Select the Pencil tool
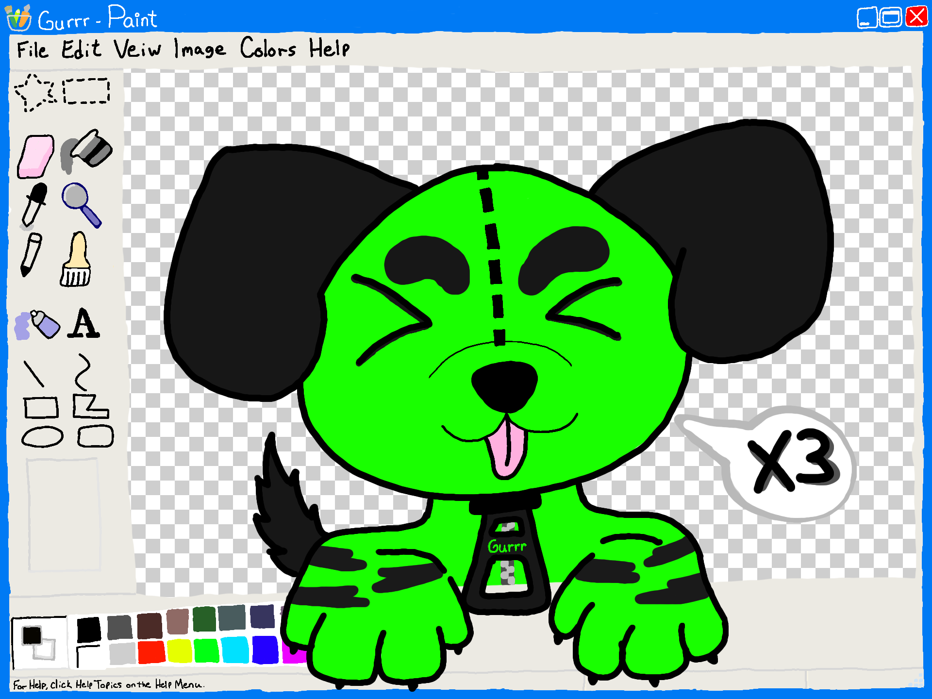 [x=32, y=254]
